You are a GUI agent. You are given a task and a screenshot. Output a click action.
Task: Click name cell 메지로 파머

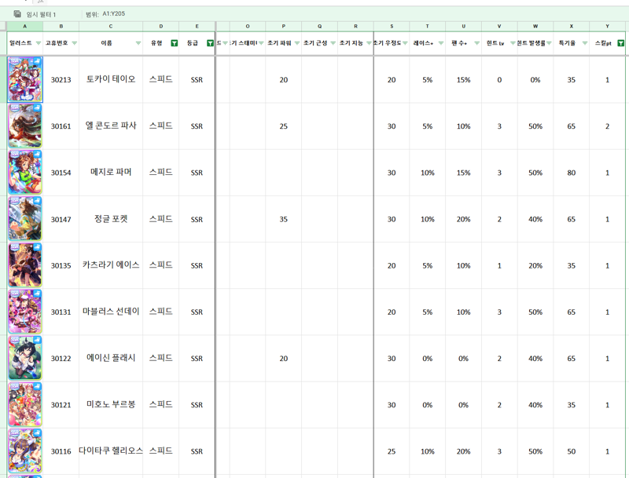tap(111, 172)
